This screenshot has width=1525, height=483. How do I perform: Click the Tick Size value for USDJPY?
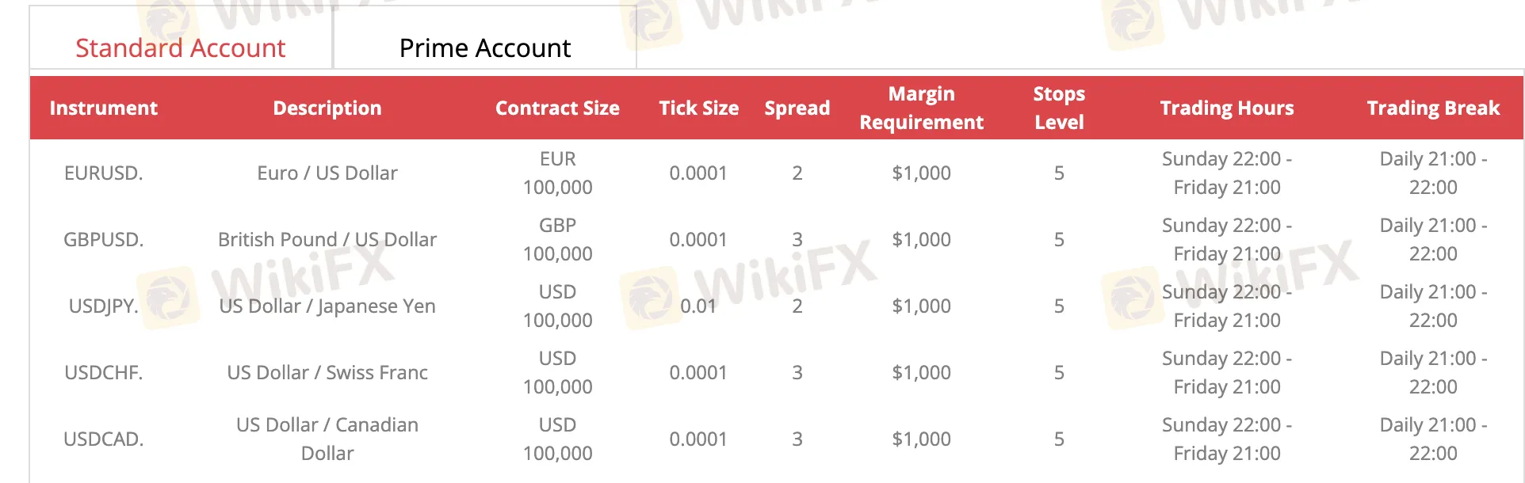(698, 306)
